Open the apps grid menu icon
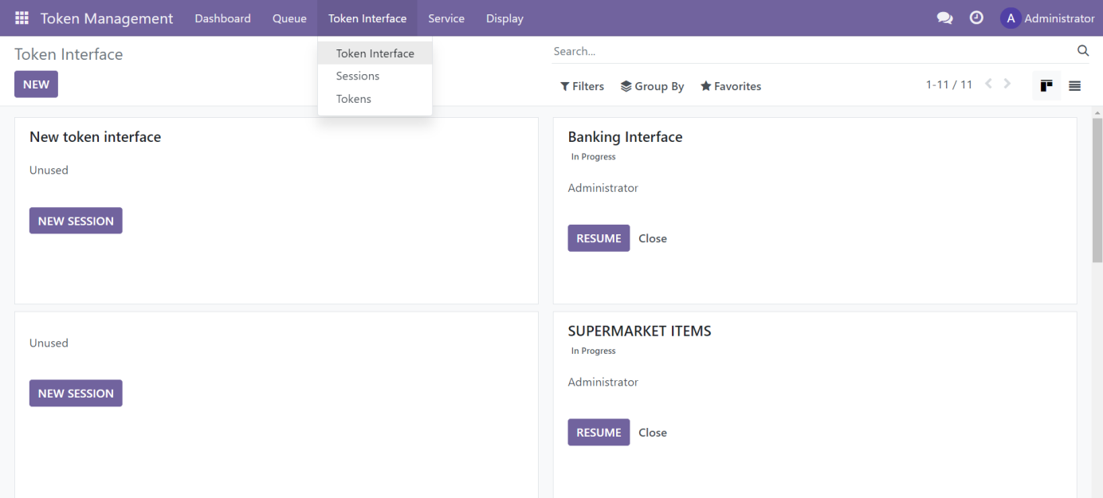Viewport: 1103px width, 498px height. click(22, 18)
